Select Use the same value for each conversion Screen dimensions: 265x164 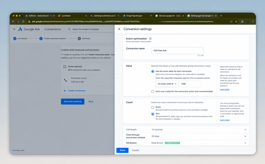(x=153, y=71)
